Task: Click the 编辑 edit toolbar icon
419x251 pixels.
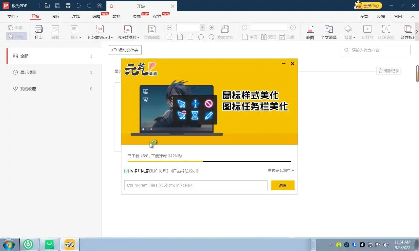Action: click(x=55, y=32)
